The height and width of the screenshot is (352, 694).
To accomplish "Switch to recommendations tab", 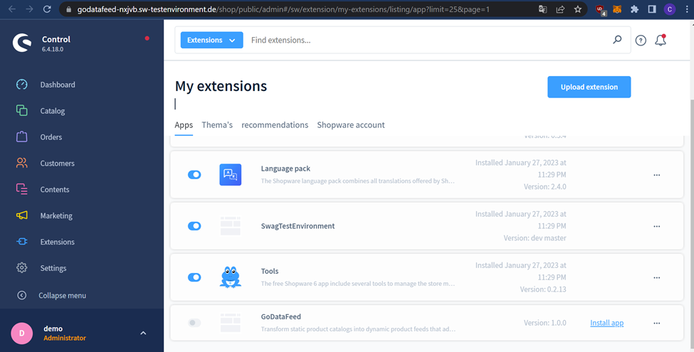I will coord(275,125).
